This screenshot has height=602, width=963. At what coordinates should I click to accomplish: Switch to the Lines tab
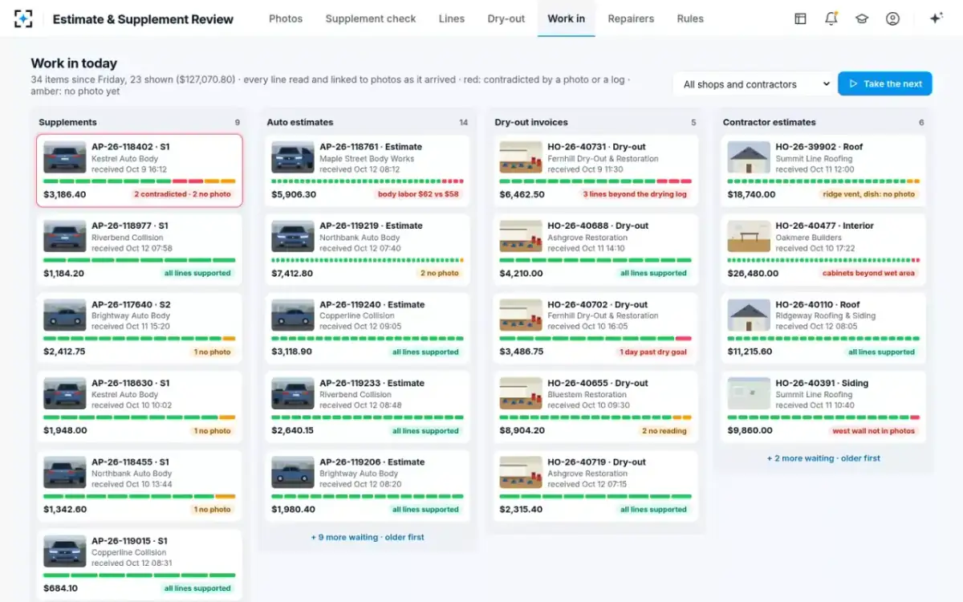[452, 18]
